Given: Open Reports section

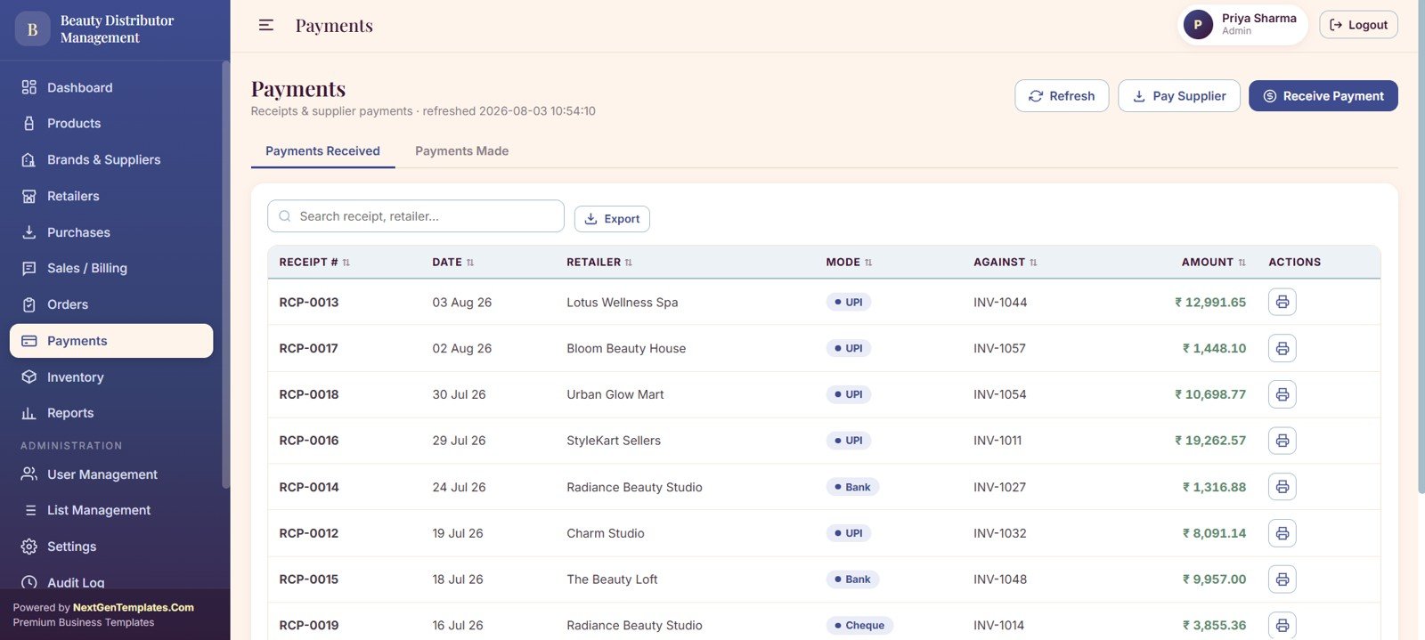Looking at the screenshot, I should pyautogui.click(x=111, y=413).
